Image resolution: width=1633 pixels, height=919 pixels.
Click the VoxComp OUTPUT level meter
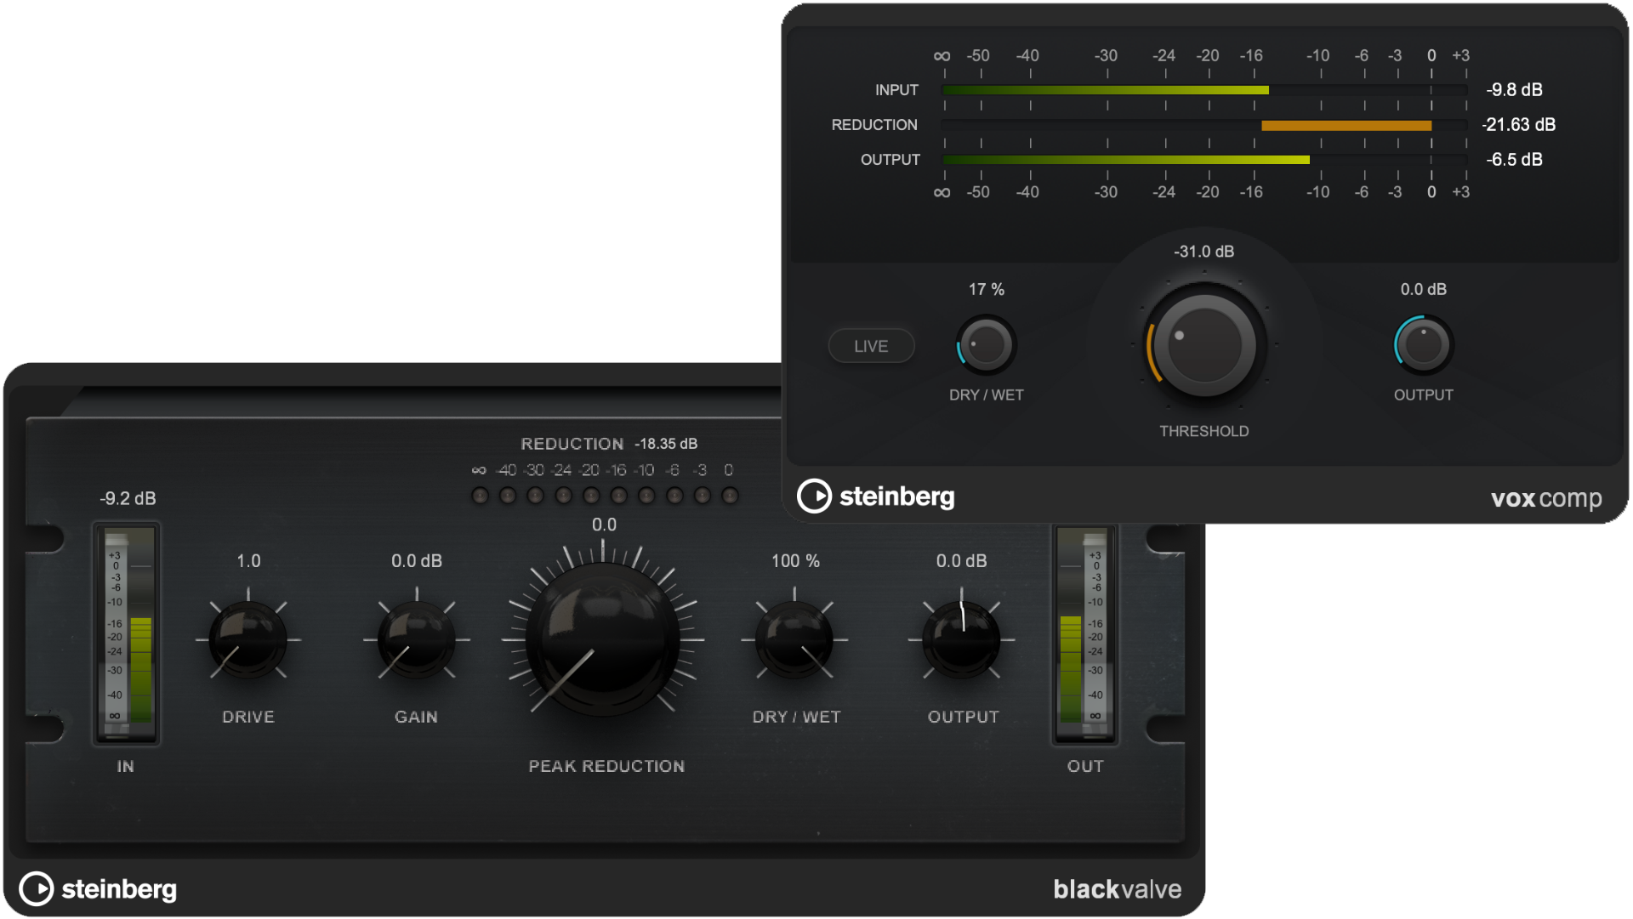point(1205,160)
